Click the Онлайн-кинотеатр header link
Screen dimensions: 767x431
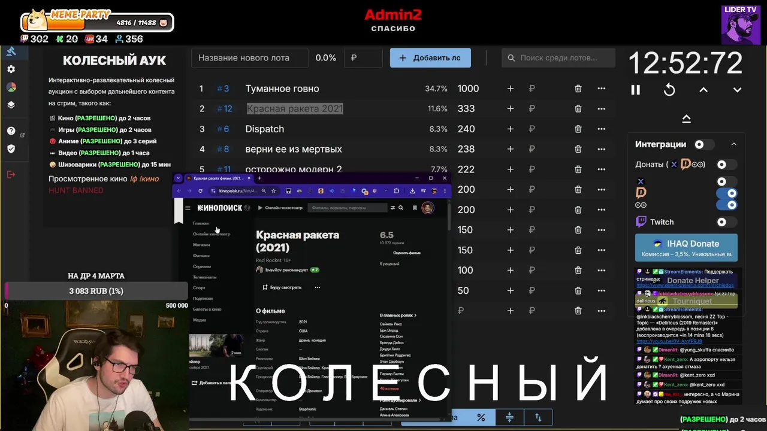(280, 208)
